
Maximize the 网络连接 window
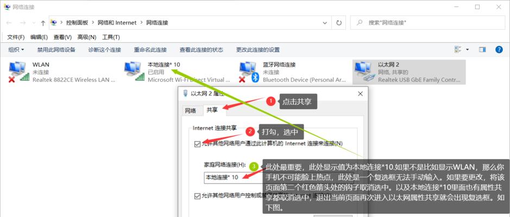point(477,7)
